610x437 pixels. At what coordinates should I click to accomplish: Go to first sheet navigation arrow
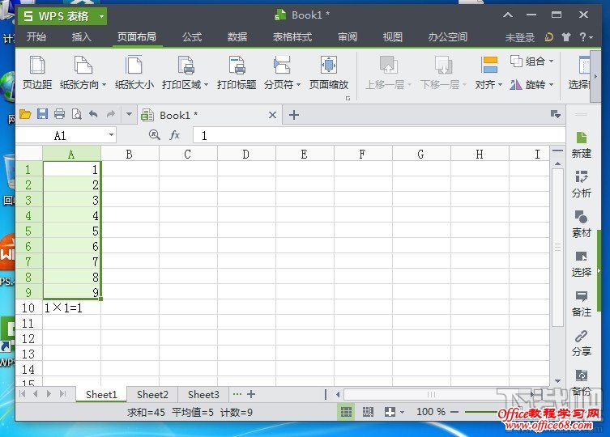(22, 394)
